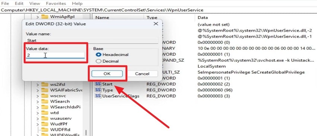This screenshot has height=136, width=317.
Task: Click the (value not set) data cell
Action: (213, 25)
